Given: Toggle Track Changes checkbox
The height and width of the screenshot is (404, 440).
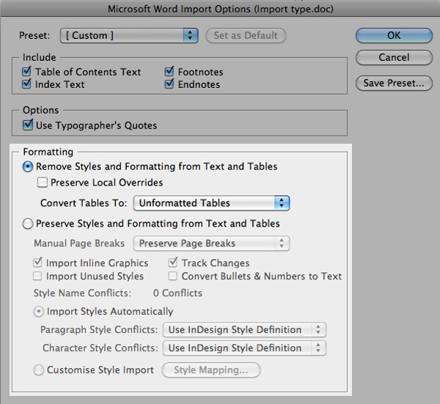Looking at the screenshot, I should pos(173,262).
